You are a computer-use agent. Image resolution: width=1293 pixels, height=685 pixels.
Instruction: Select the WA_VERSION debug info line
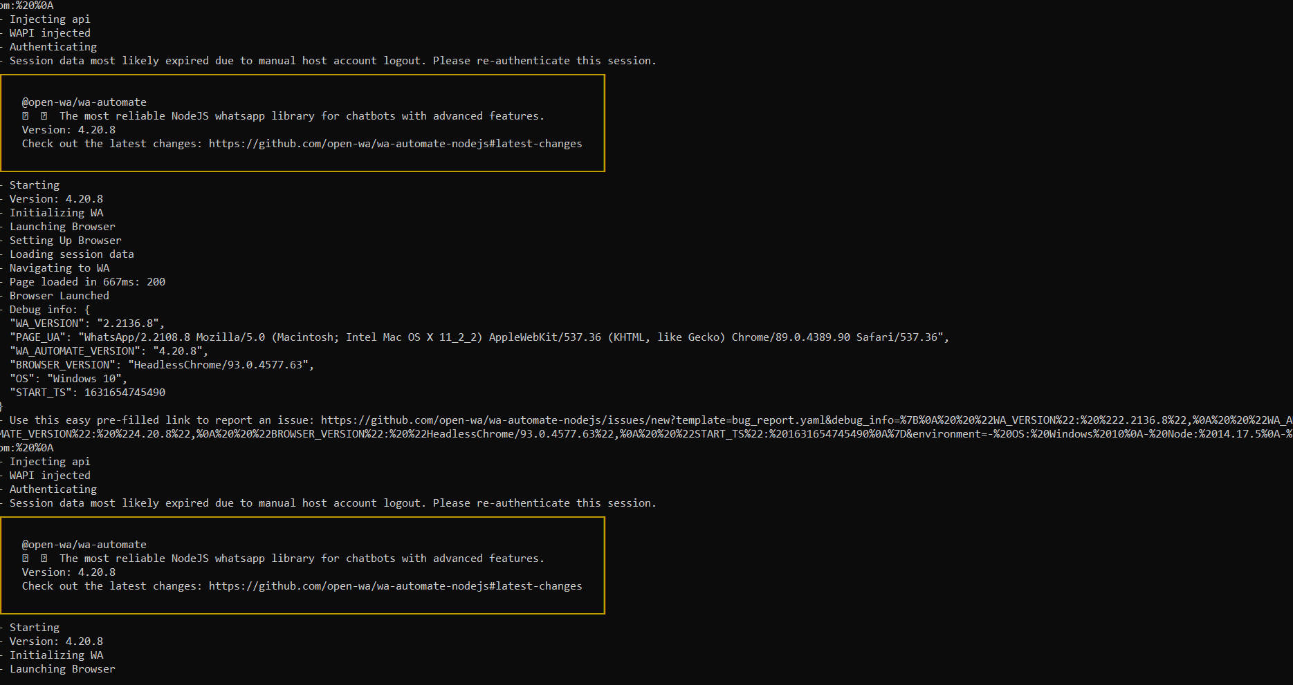[86, 323]
